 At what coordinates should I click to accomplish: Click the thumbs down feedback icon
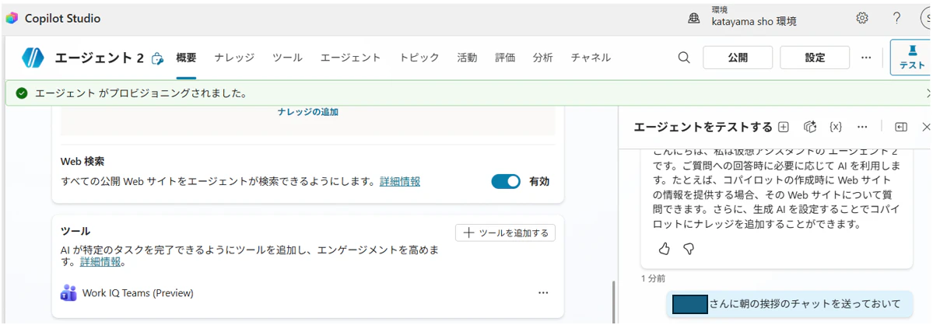(689, 249)
